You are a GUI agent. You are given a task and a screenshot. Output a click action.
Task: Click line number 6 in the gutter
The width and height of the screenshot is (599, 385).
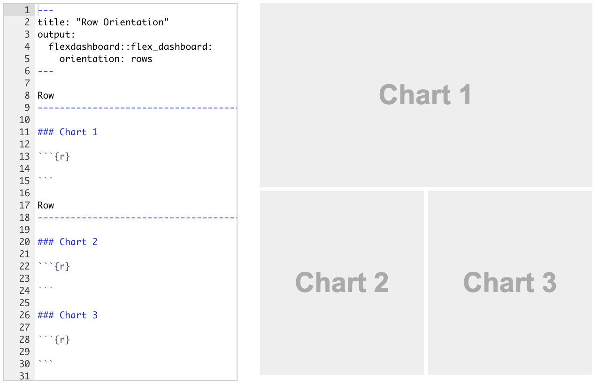26,71
